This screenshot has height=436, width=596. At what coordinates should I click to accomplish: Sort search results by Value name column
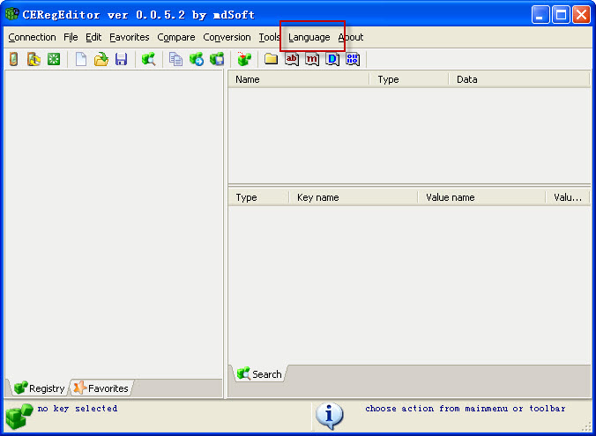click(x=481, y=197)
